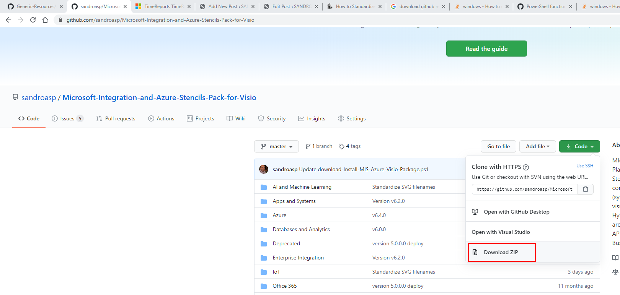Image resolution: width=620 pixels, height=295 pixels.
Task: Open Version v6.2.0 commit for Apps and Systems
Action: coord(388,201)
